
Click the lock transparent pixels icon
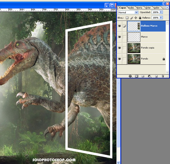click(x=127, y=18)
